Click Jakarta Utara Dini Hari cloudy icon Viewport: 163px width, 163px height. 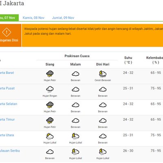pyautogui.click(x=103, y=137)
